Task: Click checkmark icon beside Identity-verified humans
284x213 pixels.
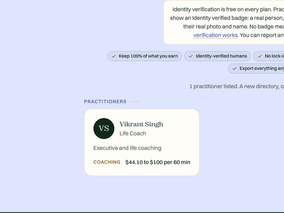Action: [x=191, y=56]
